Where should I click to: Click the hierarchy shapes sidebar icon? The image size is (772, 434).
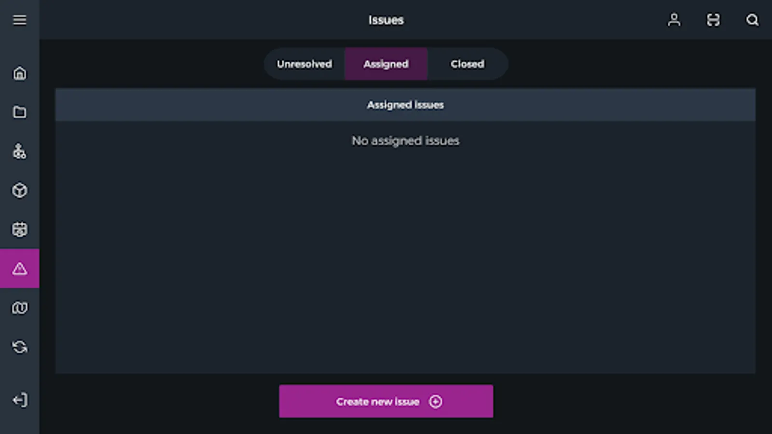(x=20, y=151)
